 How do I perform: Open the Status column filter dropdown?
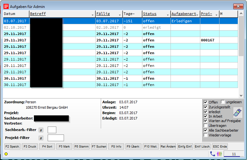click(168, 14)
